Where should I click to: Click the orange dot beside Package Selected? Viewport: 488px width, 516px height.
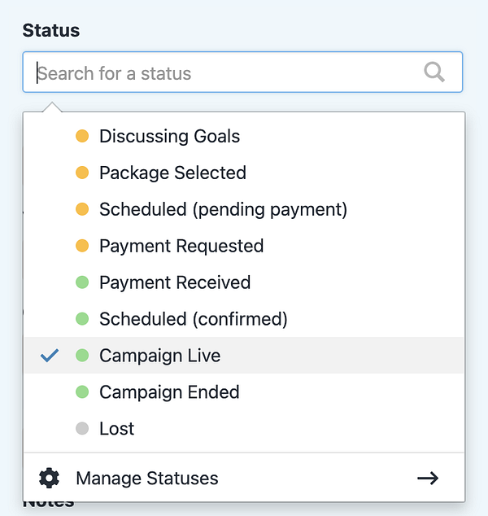[x=81, y=173]
